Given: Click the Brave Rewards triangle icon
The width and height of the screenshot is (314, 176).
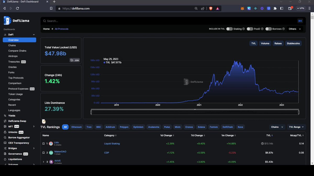Looking at the screenshot, I should point(217,8).
